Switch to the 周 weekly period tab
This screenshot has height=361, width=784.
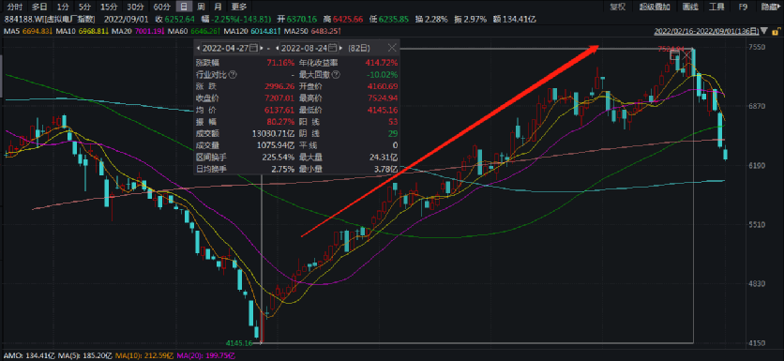click(x=201, y=7)
